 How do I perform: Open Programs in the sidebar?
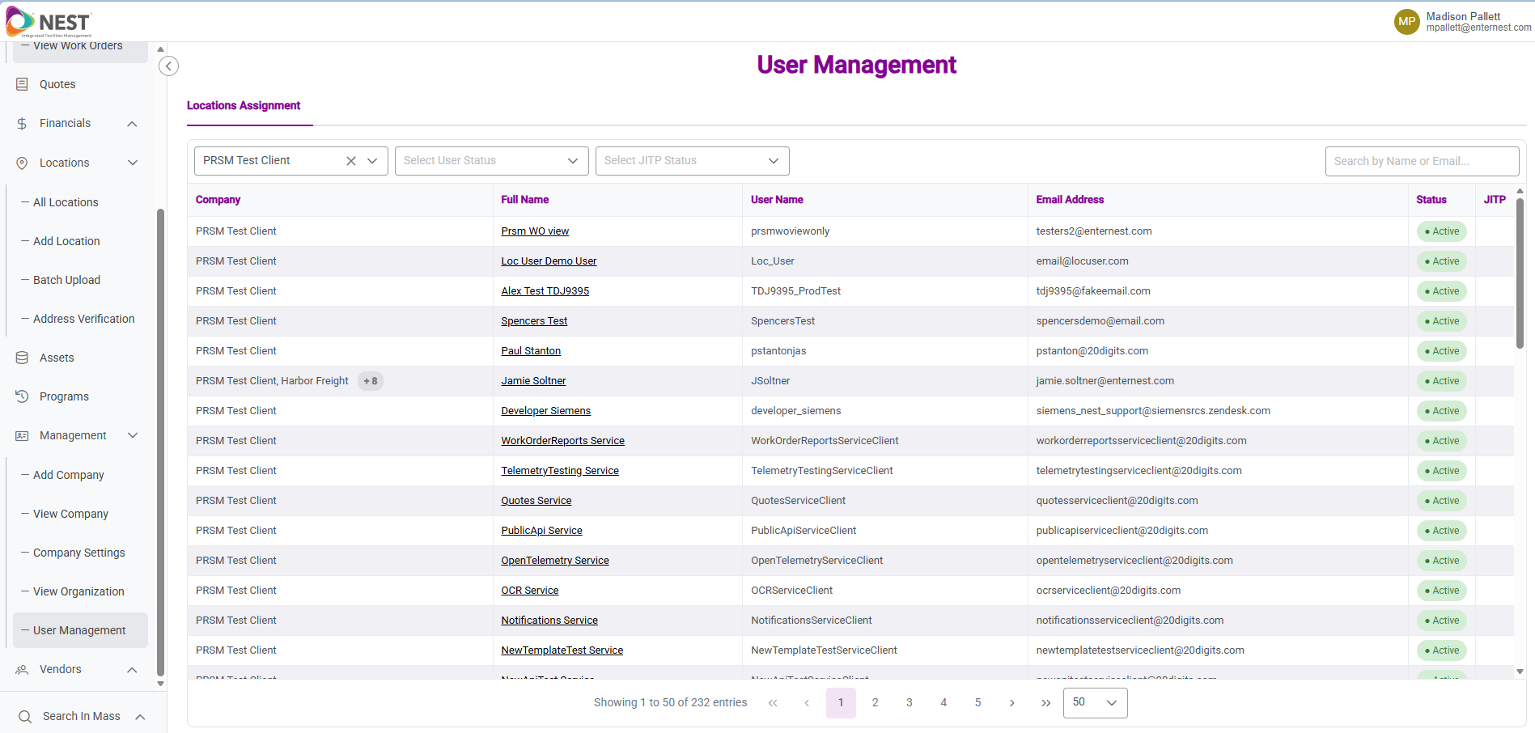tap(64, 396)
